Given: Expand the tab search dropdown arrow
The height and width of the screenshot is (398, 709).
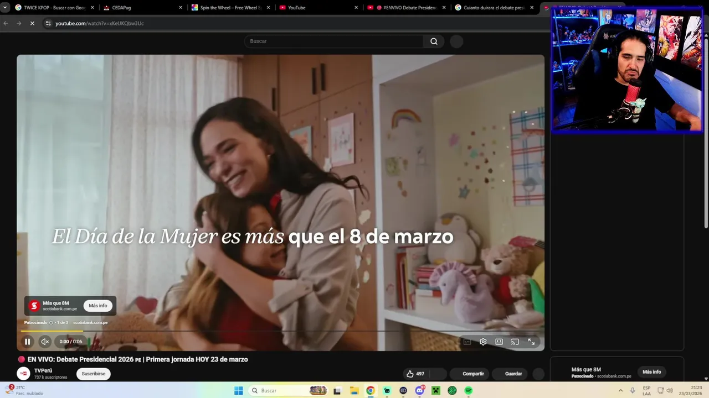Looking at the screenshot, I should coord(4,8).
